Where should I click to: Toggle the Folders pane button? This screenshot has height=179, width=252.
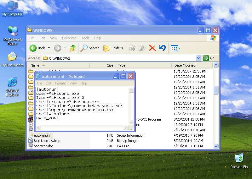pyautogui.click(x=113, y=48)
